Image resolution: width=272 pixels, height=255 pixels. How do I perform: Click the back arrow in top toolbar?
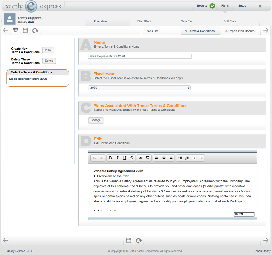(5, 30)
